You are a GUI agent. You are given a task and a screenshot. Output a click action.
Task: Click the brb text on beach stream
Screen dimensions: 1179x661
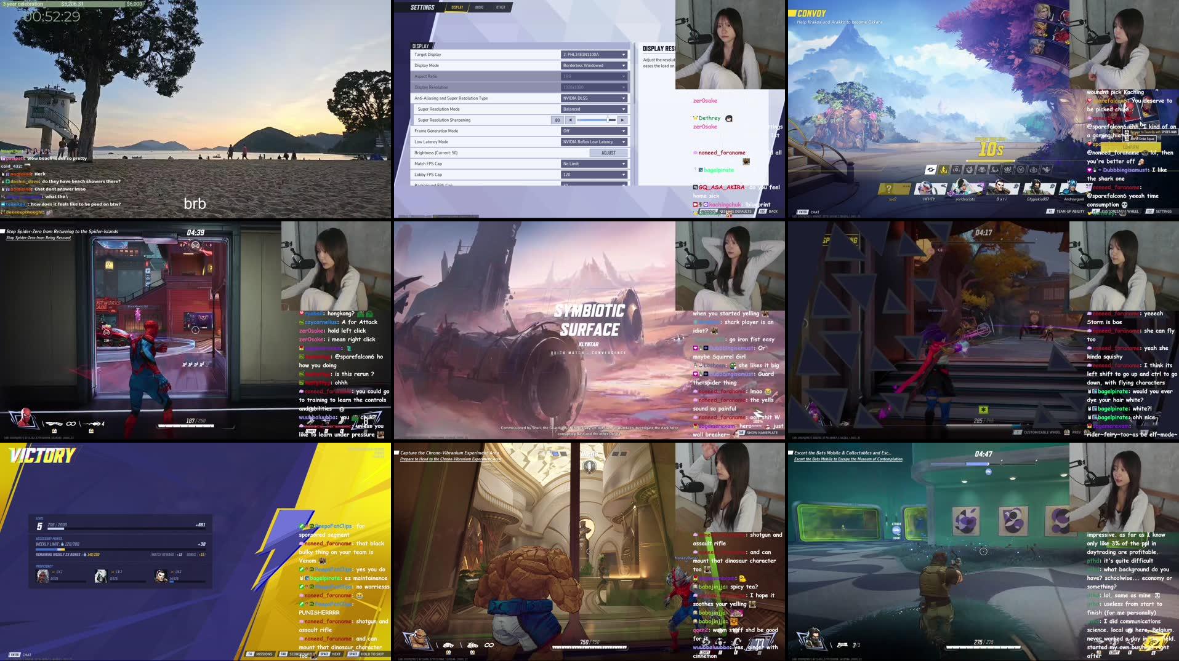tap(195, 204)
